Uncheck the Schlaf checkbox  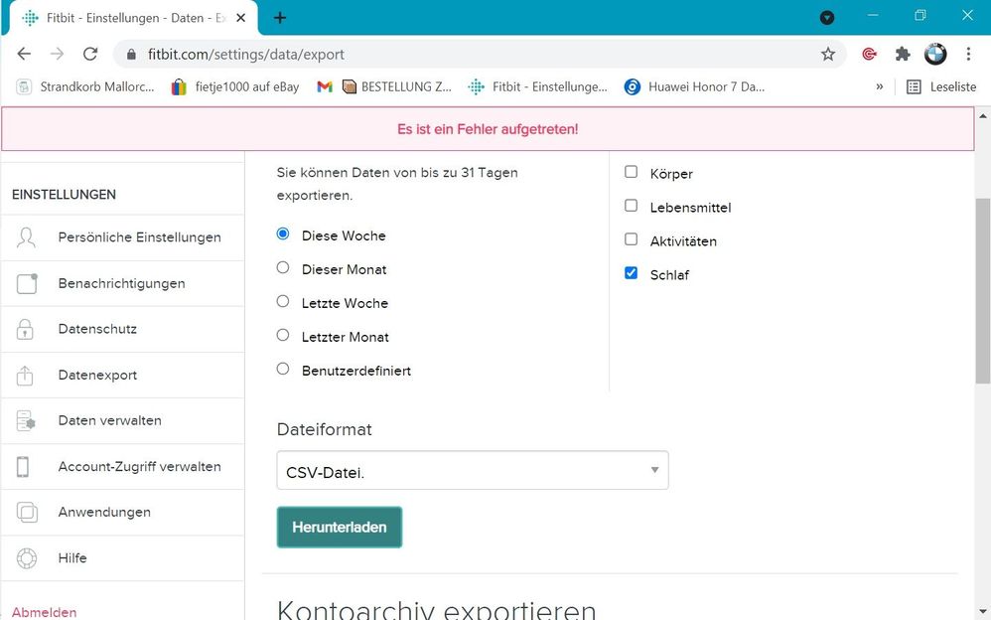pyautogui.click(x=631, y=272)
